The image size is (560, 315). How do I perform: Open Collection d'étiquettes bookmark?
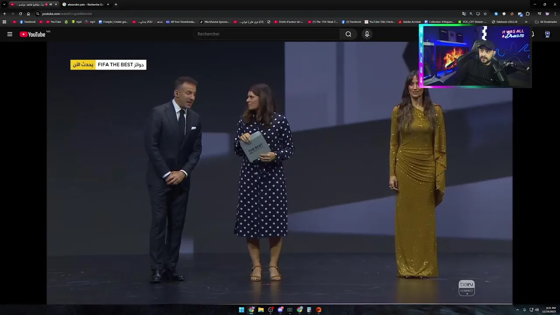coord(439,22)
